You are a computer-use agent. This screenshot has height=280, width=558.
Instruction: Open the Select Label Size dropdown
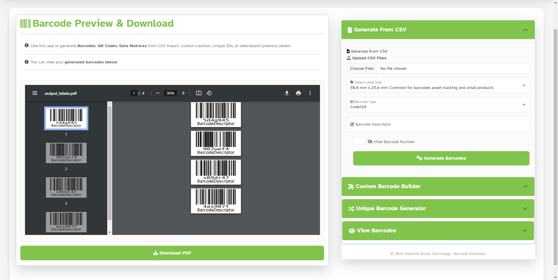438,85
